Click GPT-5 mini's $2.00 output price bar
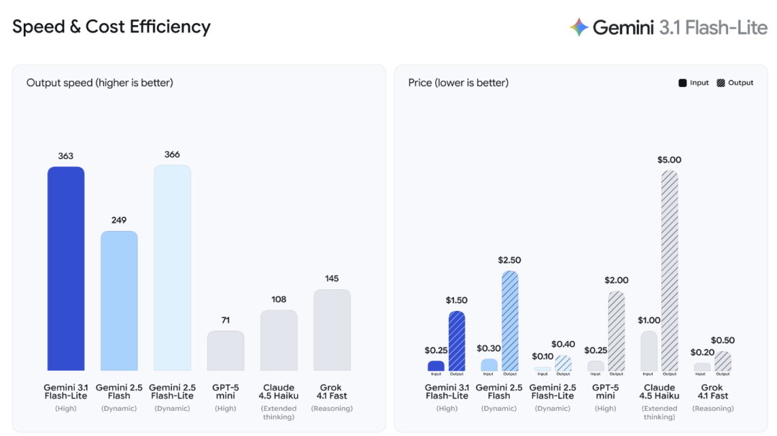Screen dimensions: 777x436 [617, 331]
